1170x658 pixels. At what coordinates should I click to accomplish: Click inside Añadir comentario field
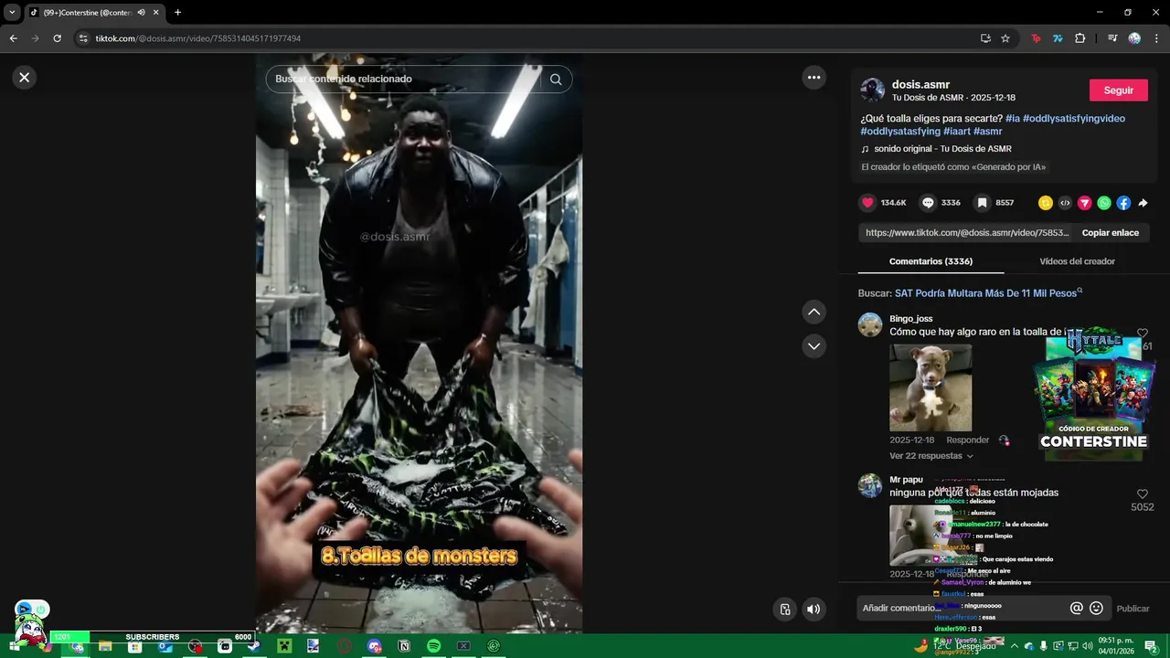tap(960, 608)
